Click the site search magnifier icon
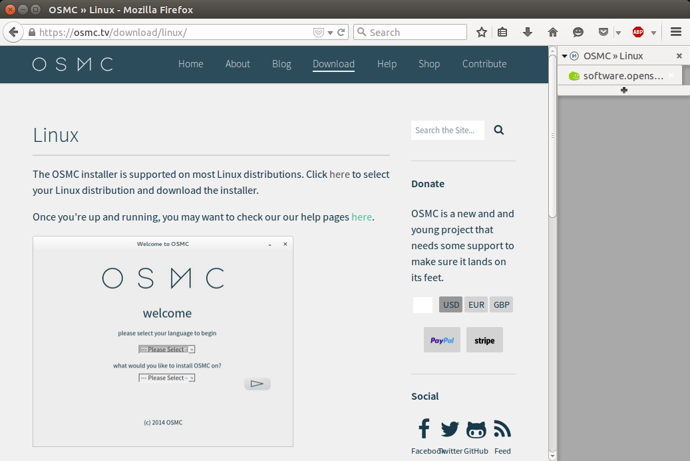 [499, 131]
